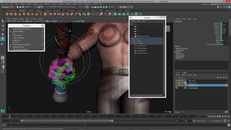Open the Sign In dropdown
Screen dimensions: 231x130
click(x=126, y=7)
